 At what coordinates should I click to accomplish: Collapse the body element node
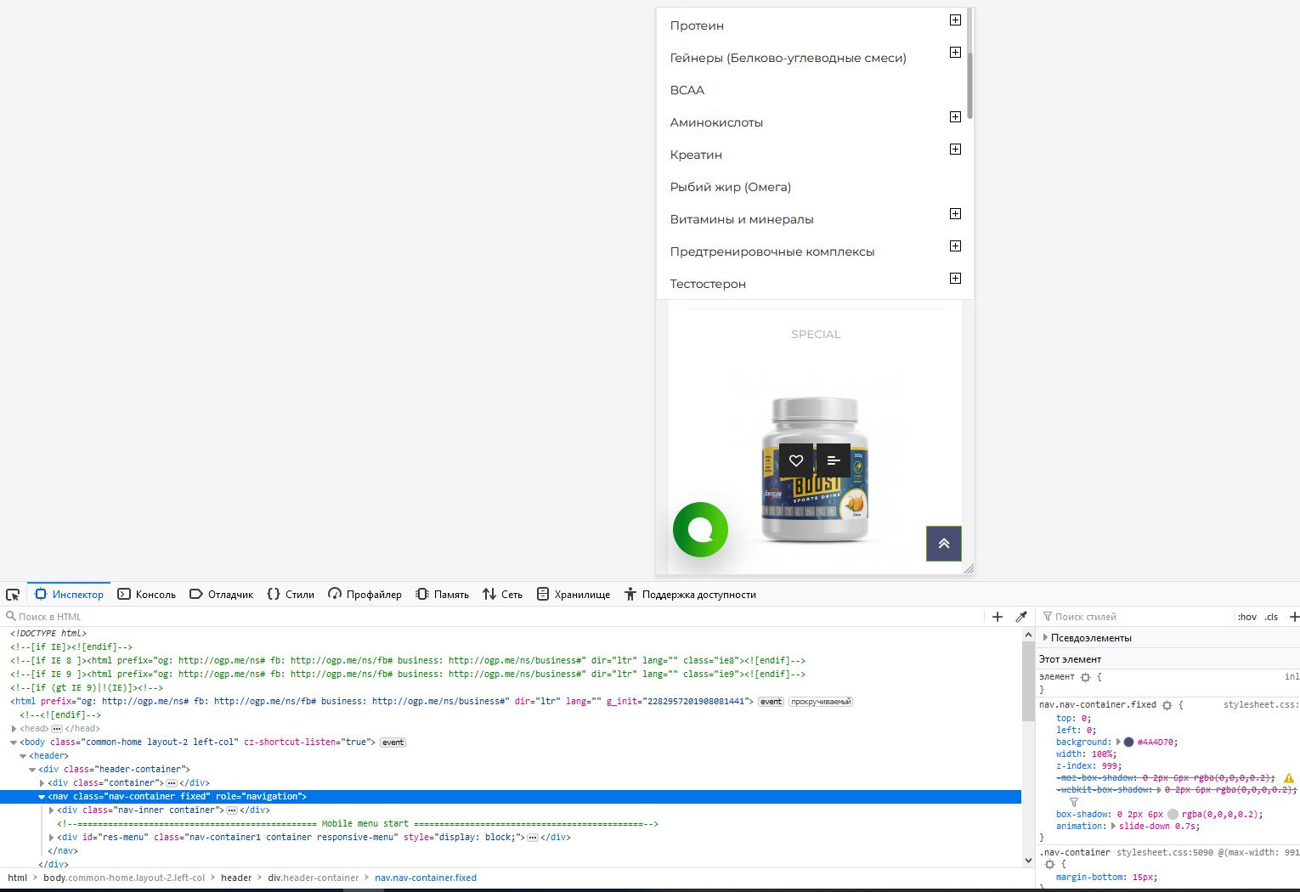point(14,742)
